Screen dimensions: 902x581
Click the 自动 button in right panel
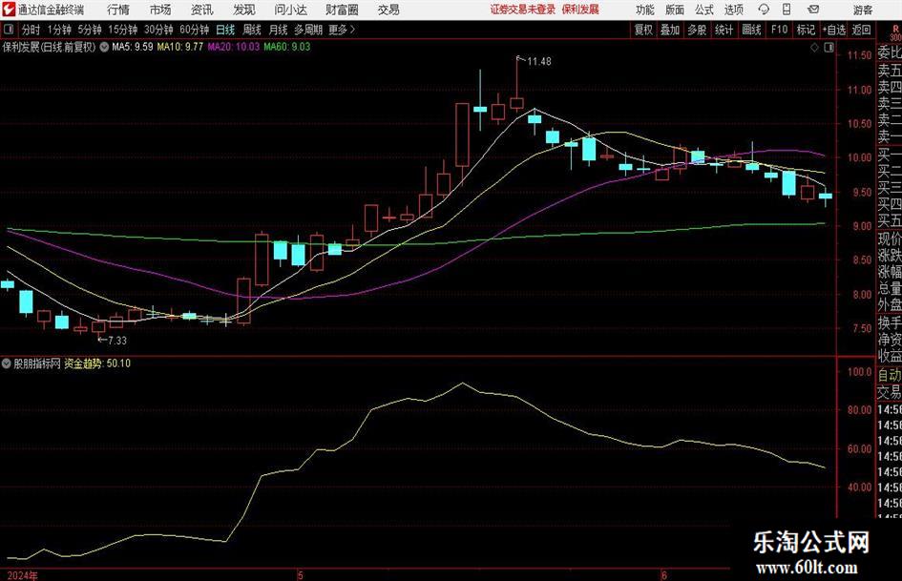[x=890, y=375]
